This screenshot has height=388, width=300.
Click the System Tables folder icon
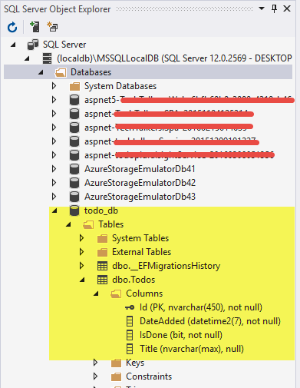(x=102, y=238)
